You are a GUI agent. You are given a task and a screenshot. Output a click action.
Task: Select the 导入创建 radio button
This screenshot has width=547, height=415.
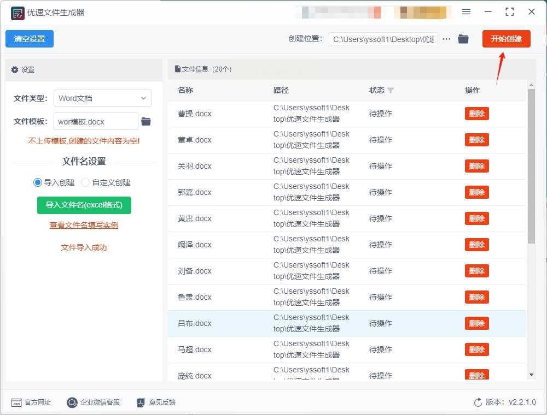click(38, 182)
